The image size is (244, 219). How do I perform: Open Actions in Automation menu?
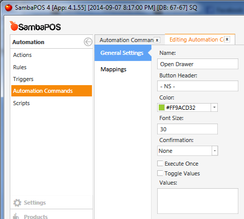click(x=23, y=55)
